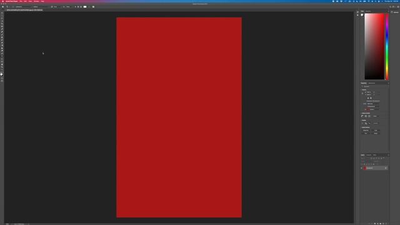The width and height of the screenshot is (400, 225).
Task: Open the font size dropdown
Action: 57,7
